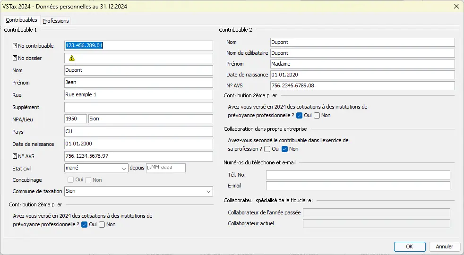Click the Contribuable 1 Nom field
The height and width of the screenshot is (255, 464).
tap(138, 70)
